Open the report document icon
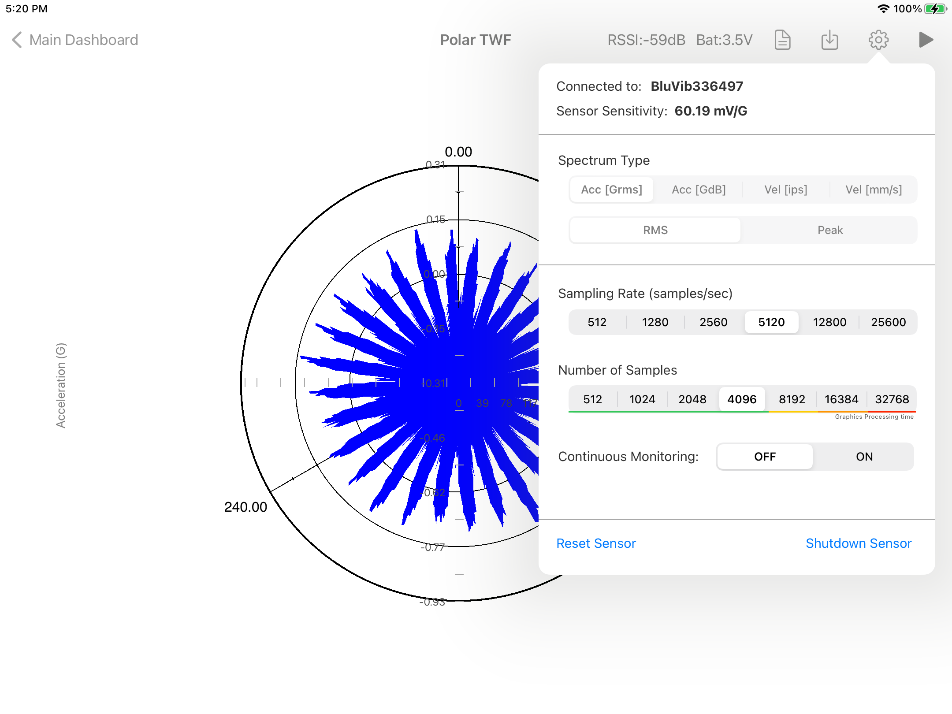 [782, 40]
